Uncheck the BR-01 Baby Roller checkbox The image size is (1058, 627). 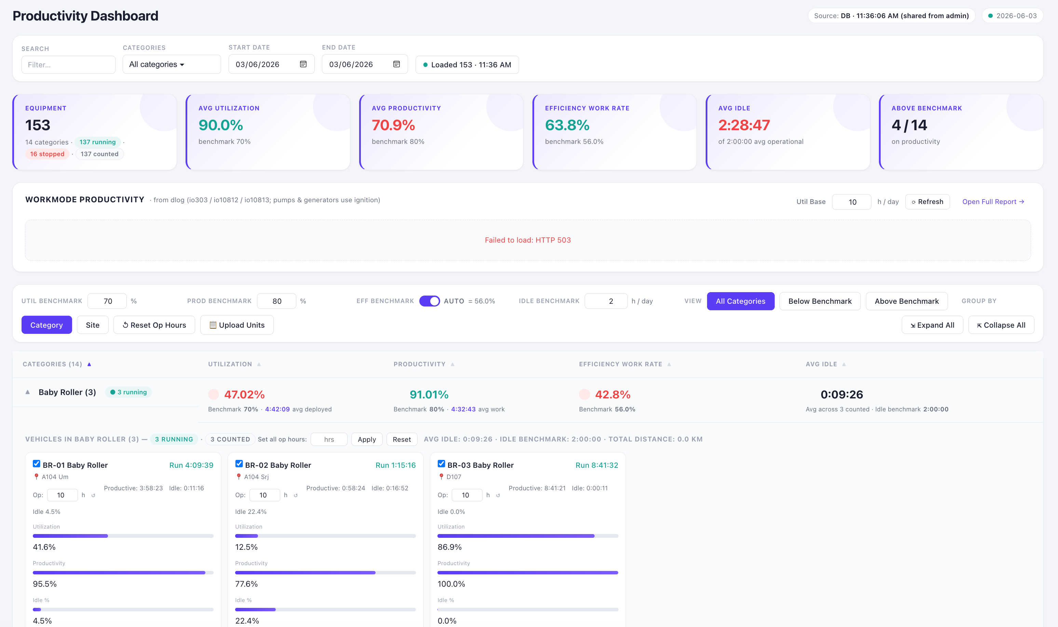pyautogui.click(x=37, y=463)
